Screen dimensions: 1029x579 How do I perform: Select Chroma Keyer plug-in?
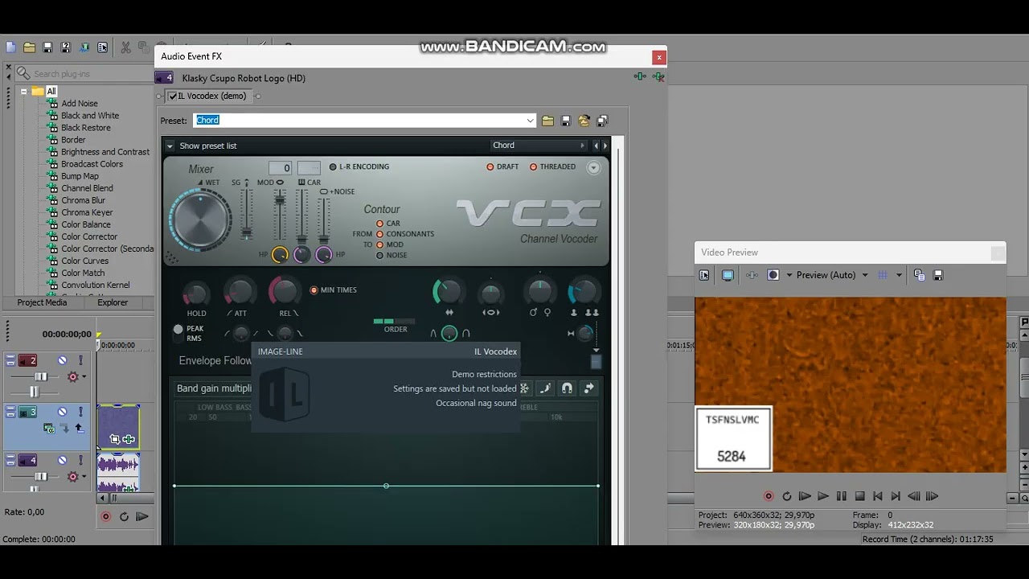[87, 212]
